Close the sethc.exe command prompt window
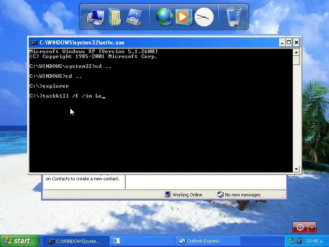The image size is (329, 247). coord(296,43)
